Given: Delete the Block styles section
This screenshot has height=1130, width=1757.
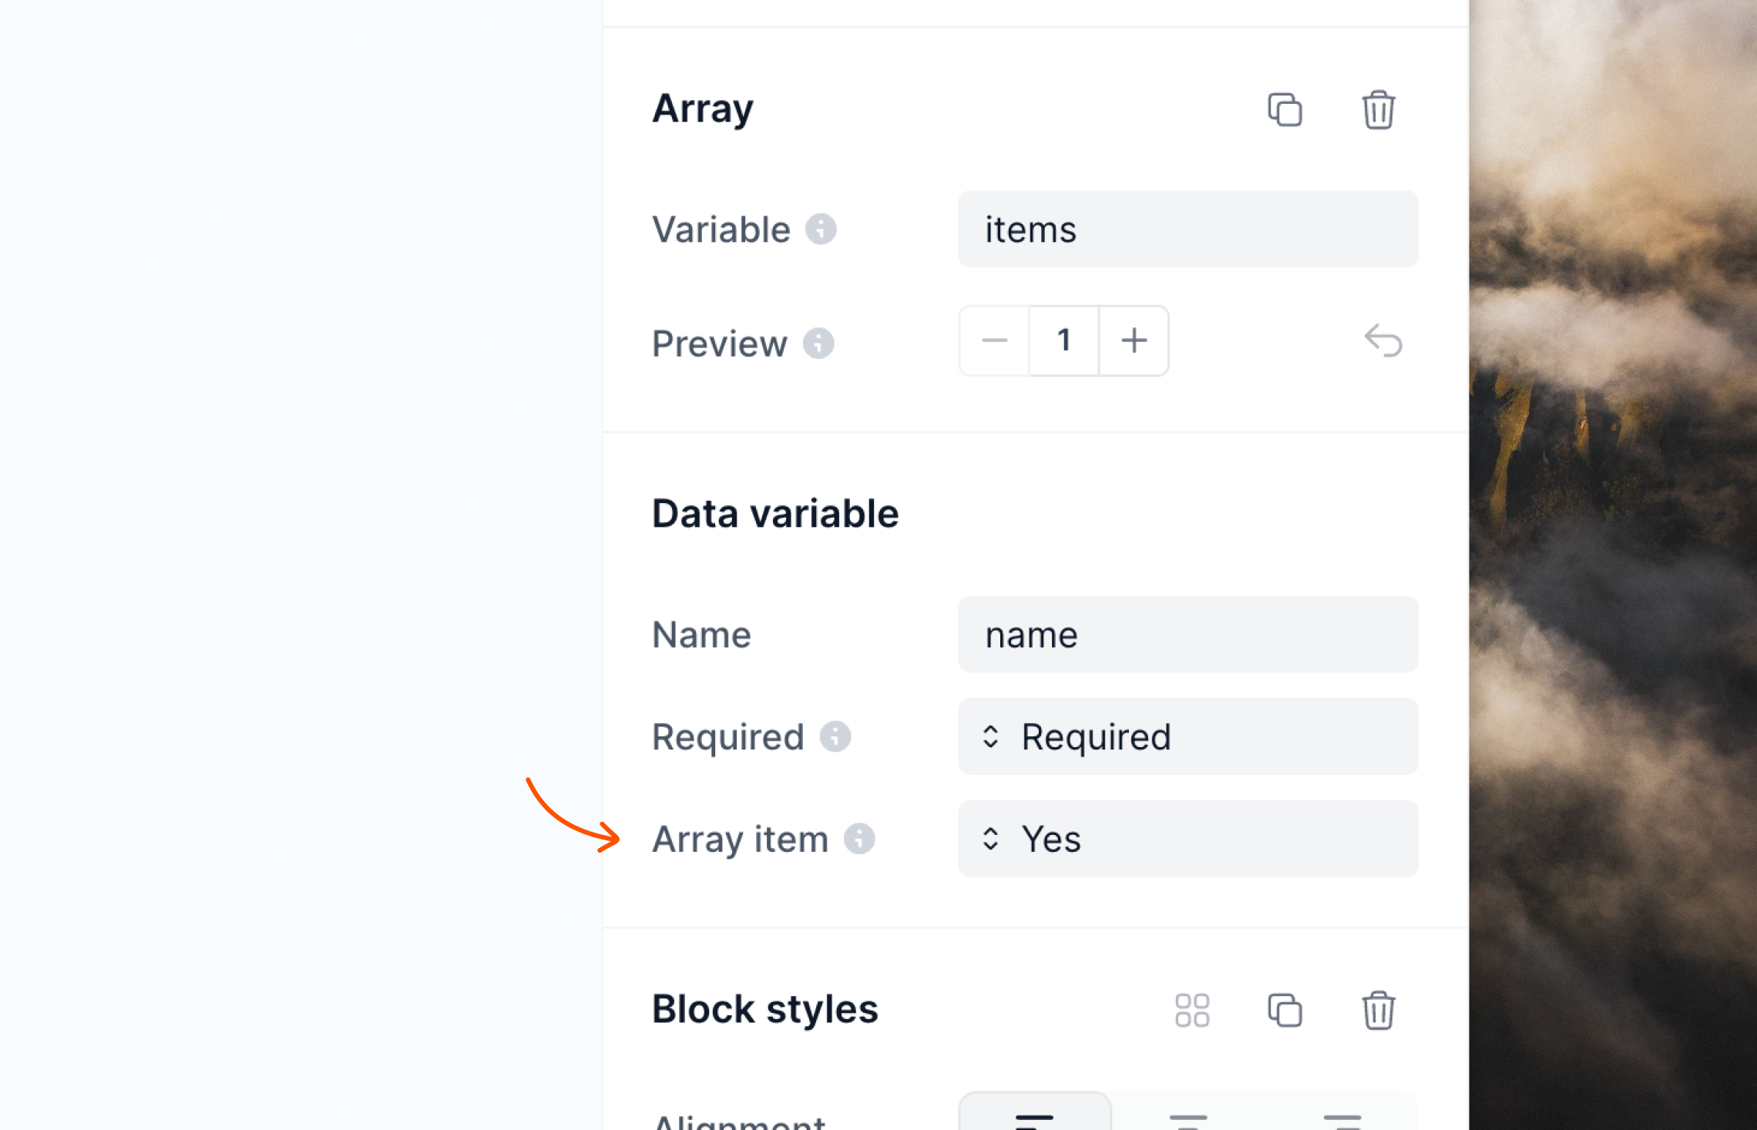Looking at the screenshot, I should point(1379,1010).
